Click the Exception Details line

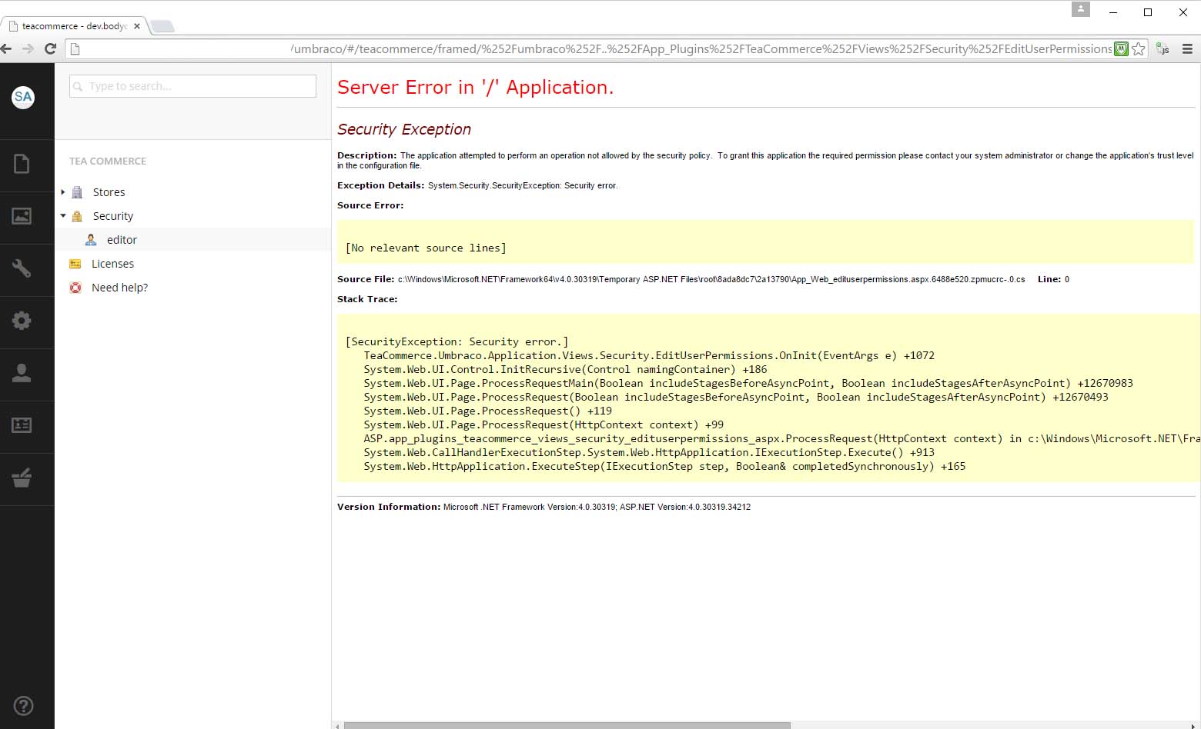coord(477,185)
